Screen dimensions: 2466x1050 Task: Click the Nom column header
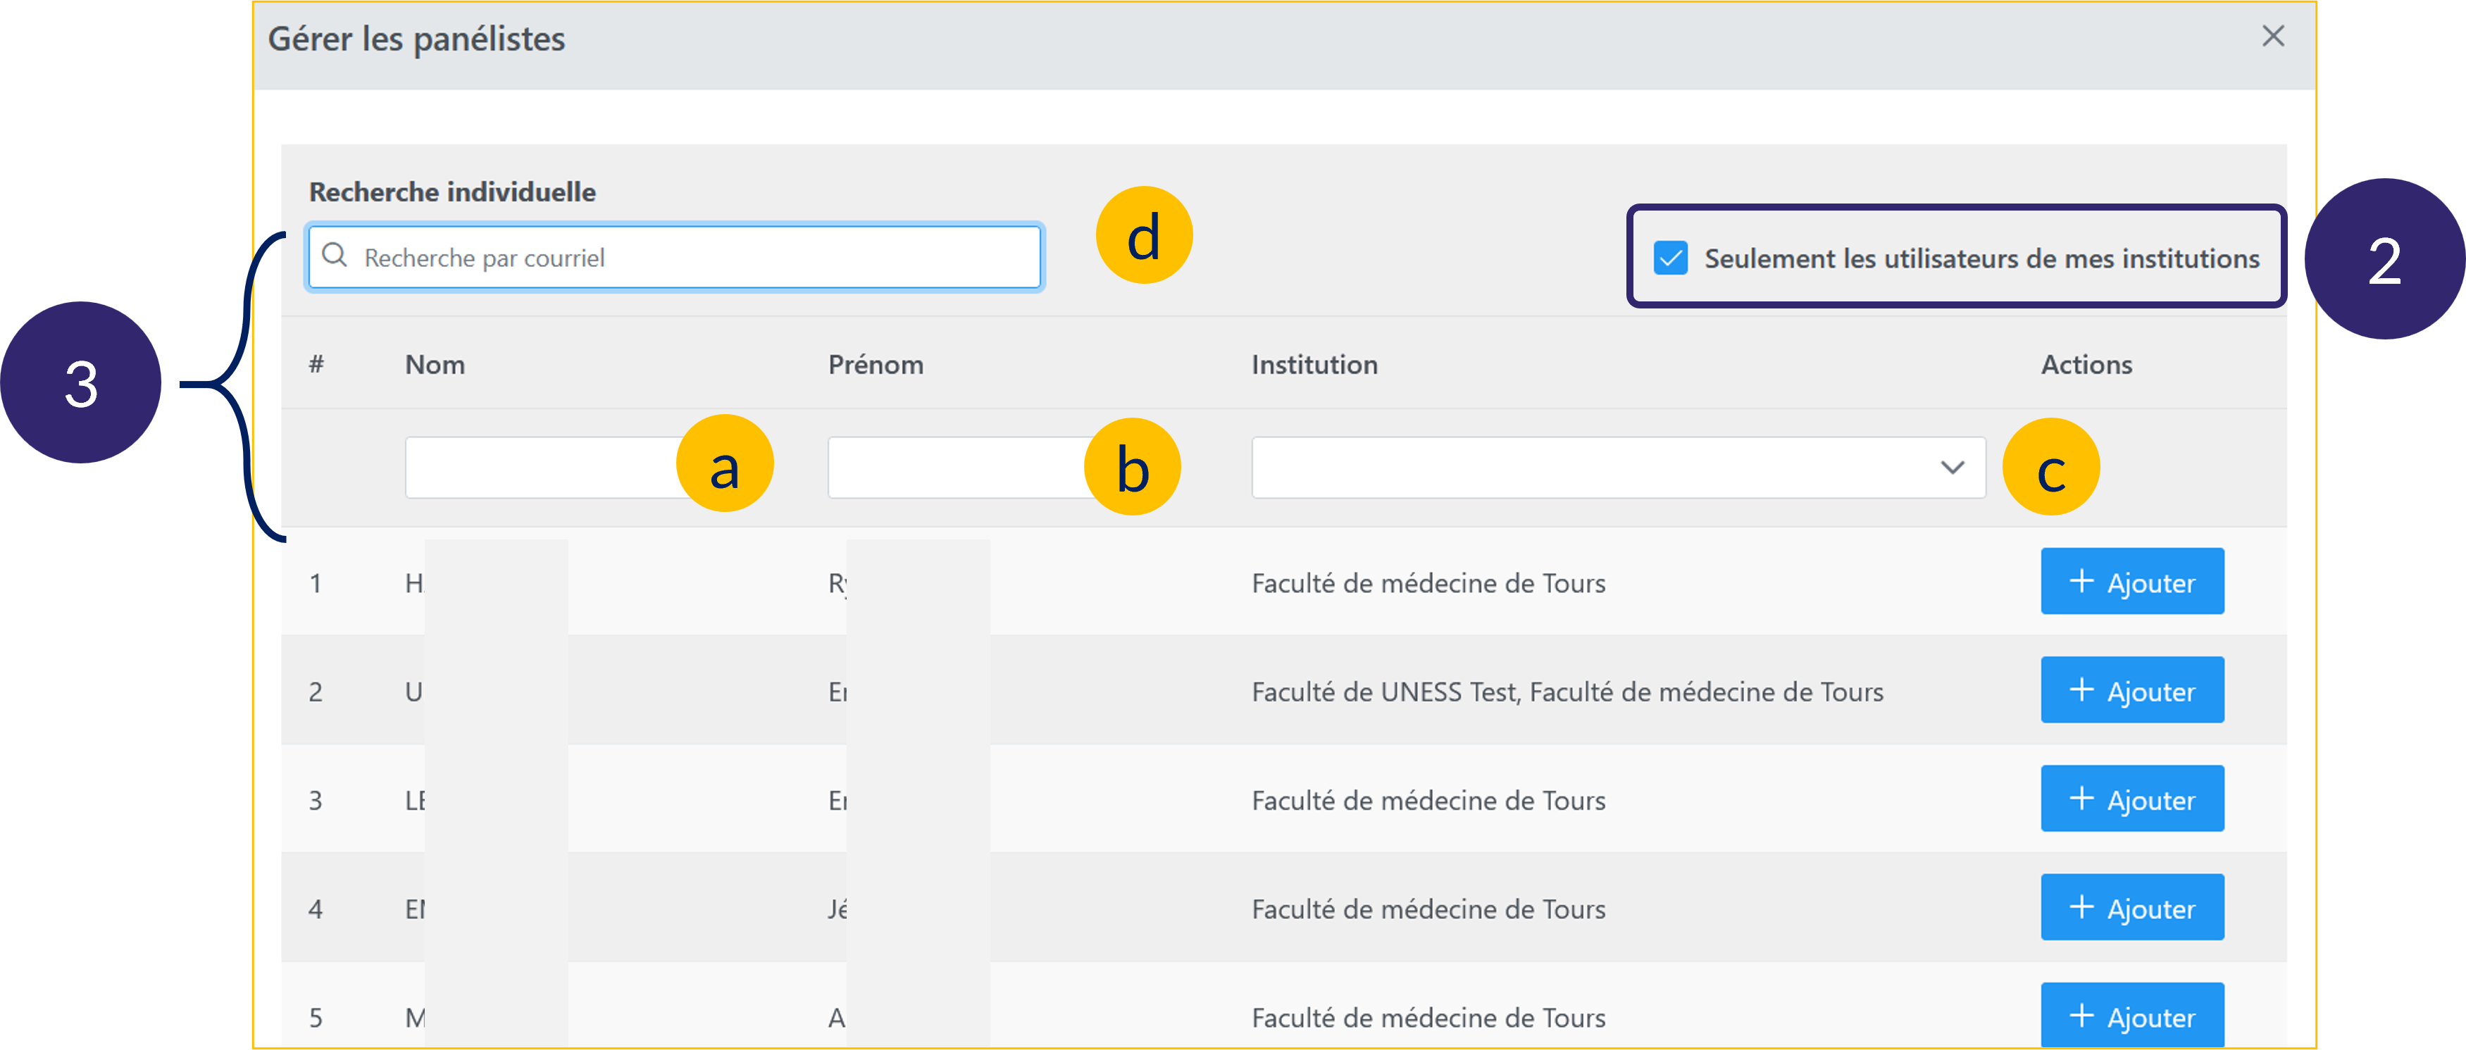click(x=435, y=365)
